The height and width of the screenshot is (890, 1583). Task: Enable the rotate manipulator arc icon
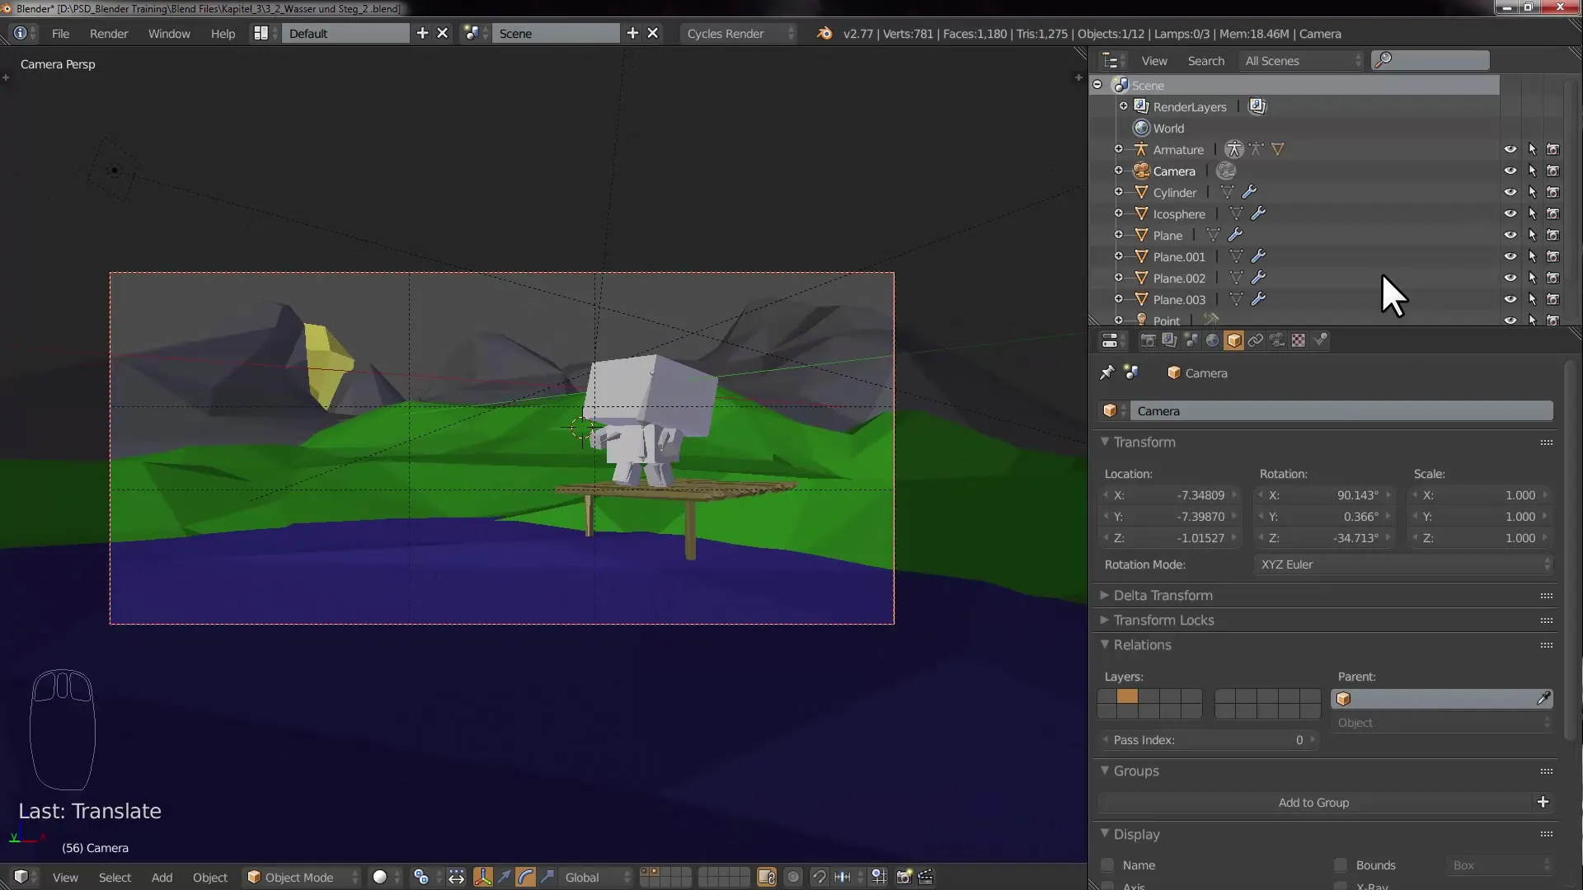pos(525,877)
